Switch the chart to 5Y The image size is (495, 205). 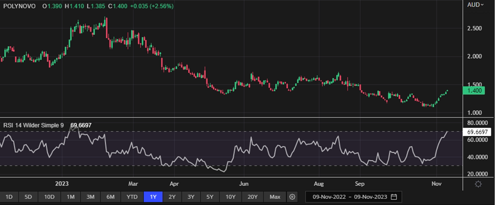click(x=210, y=197)
